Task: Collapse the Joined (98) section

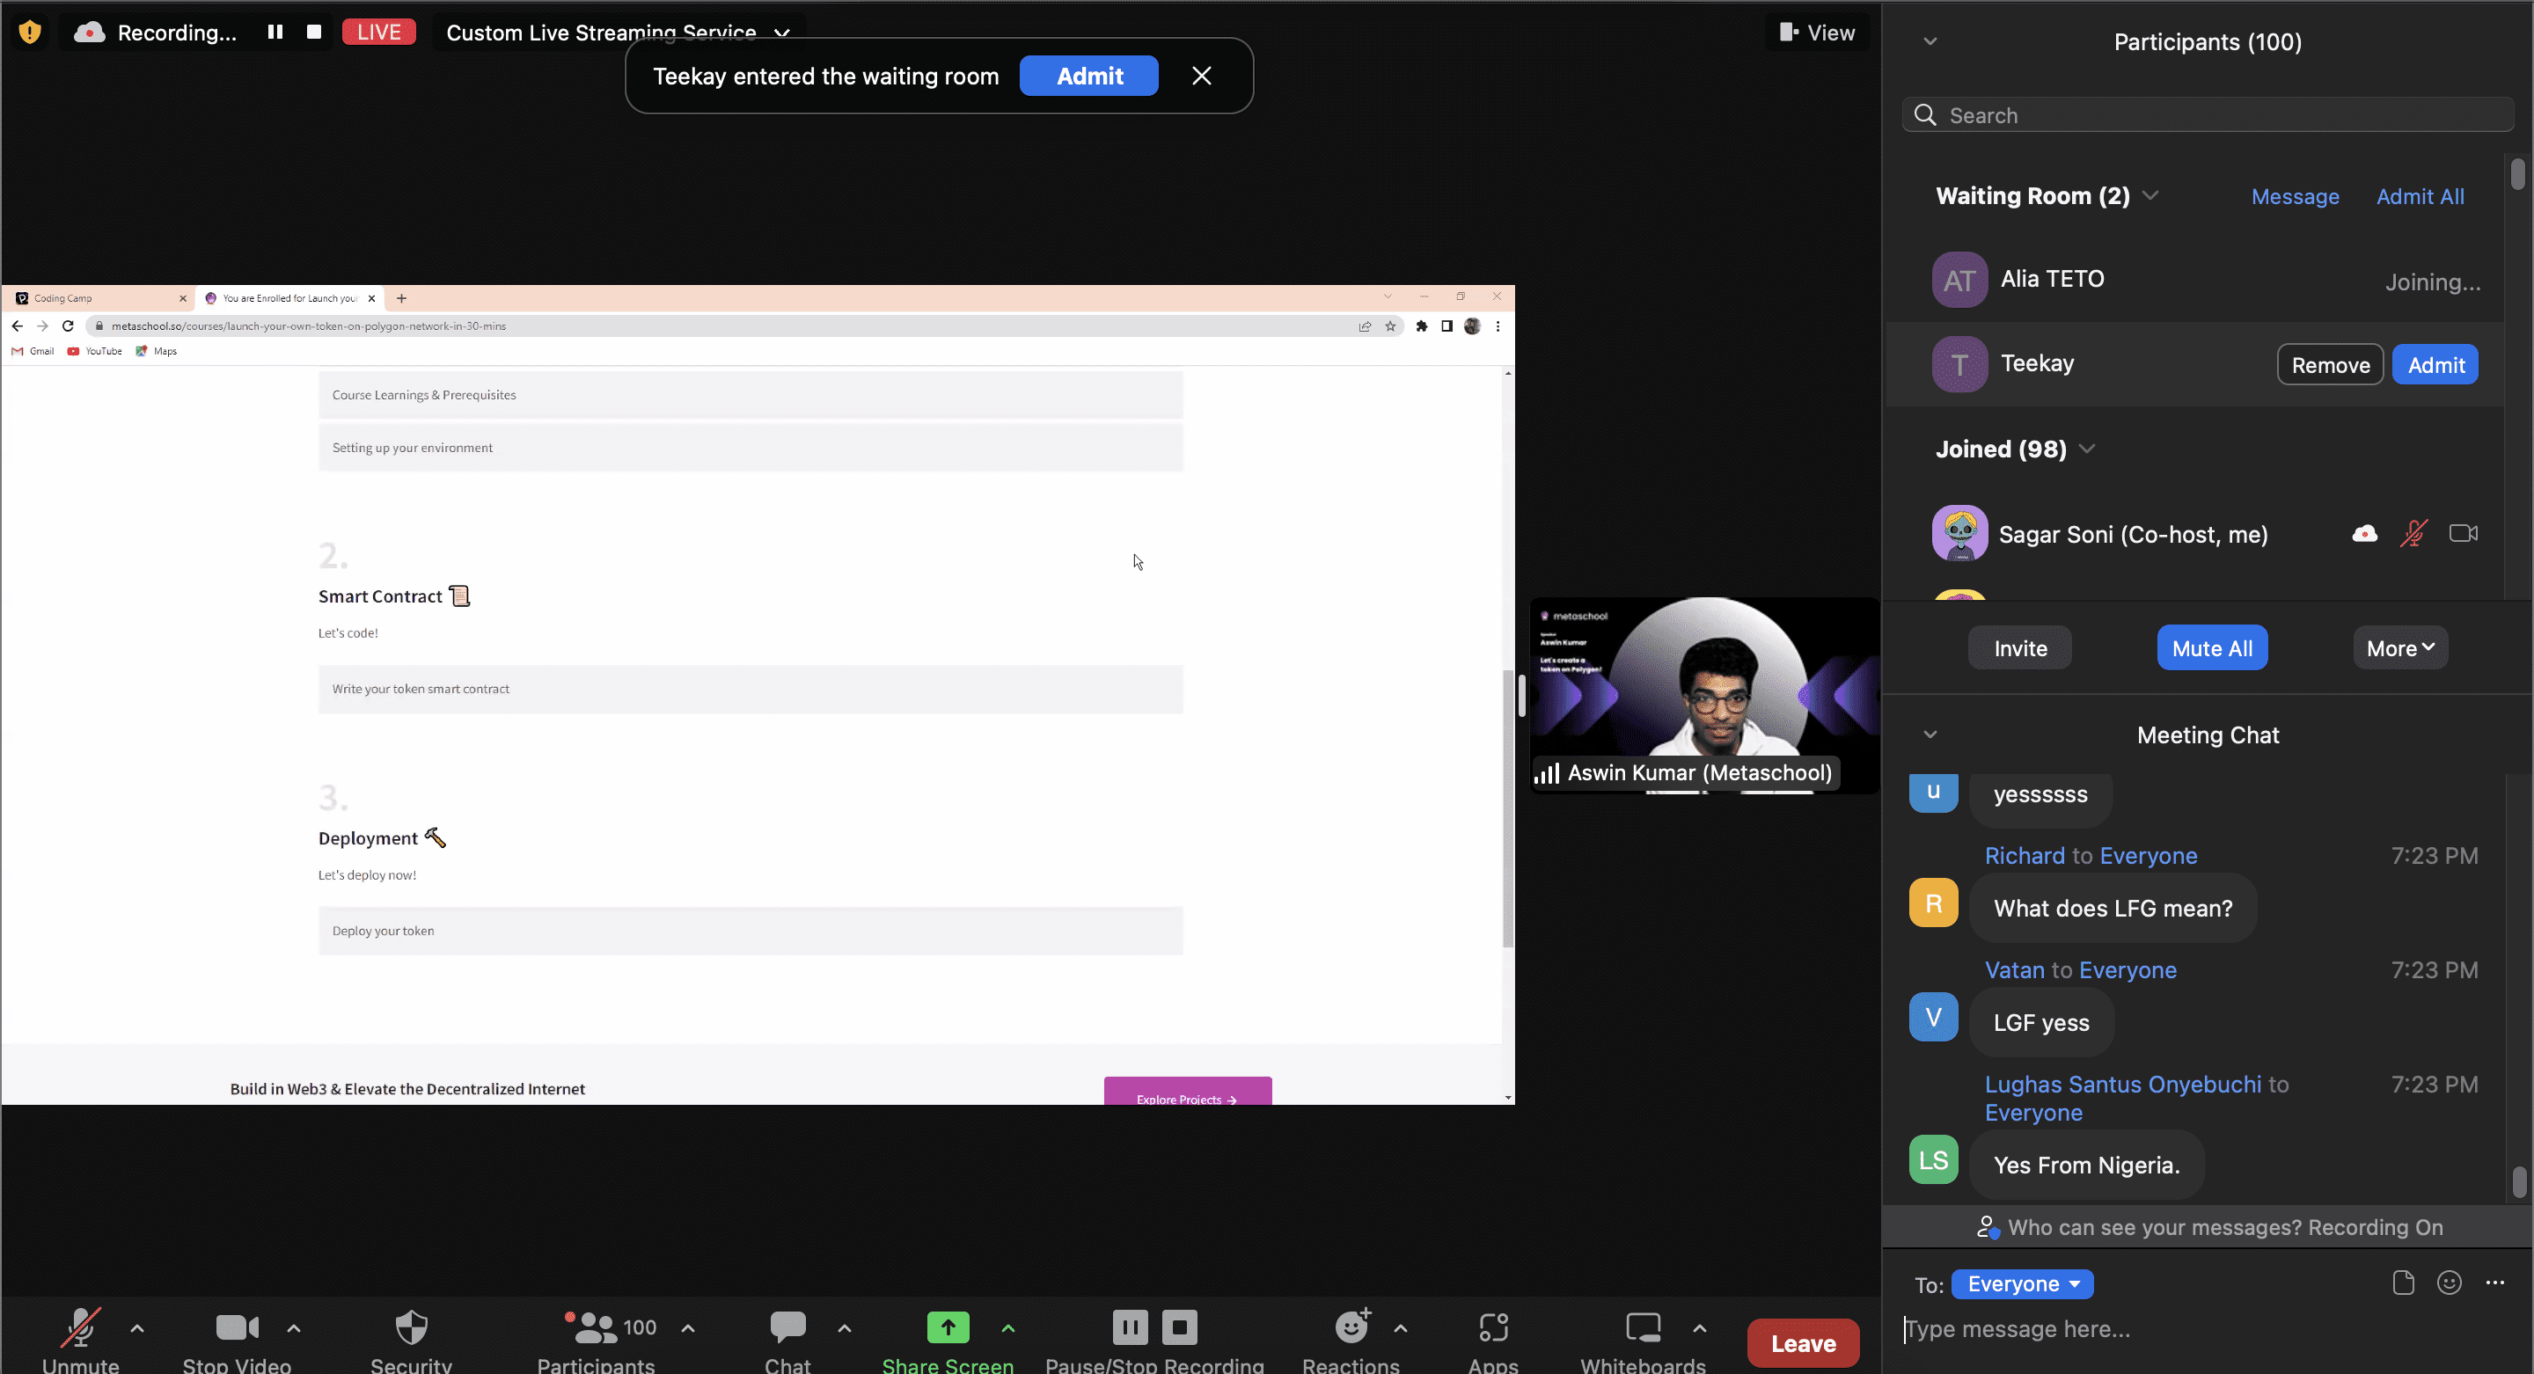Action: click(x=2089, y=449)
